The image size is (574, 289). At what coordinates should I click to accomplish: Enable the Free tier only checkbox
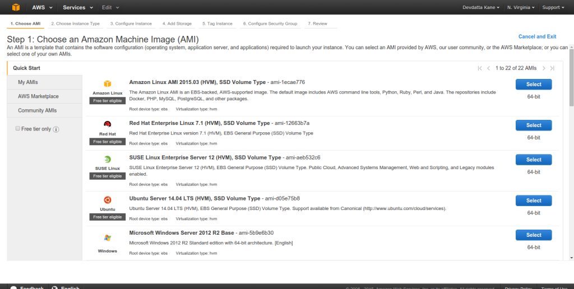pos(18,129)
